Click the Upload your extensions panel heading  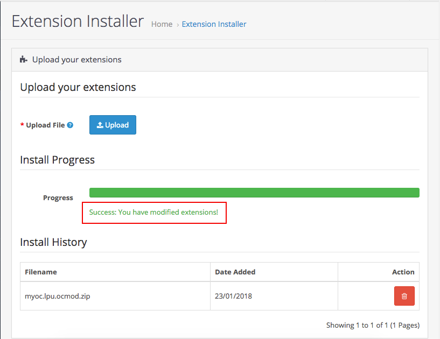click(76, 59)
